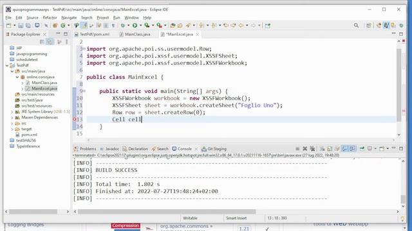412x231 pixels.
Task: Maximize the editor area
Action: tap(401, 34)
